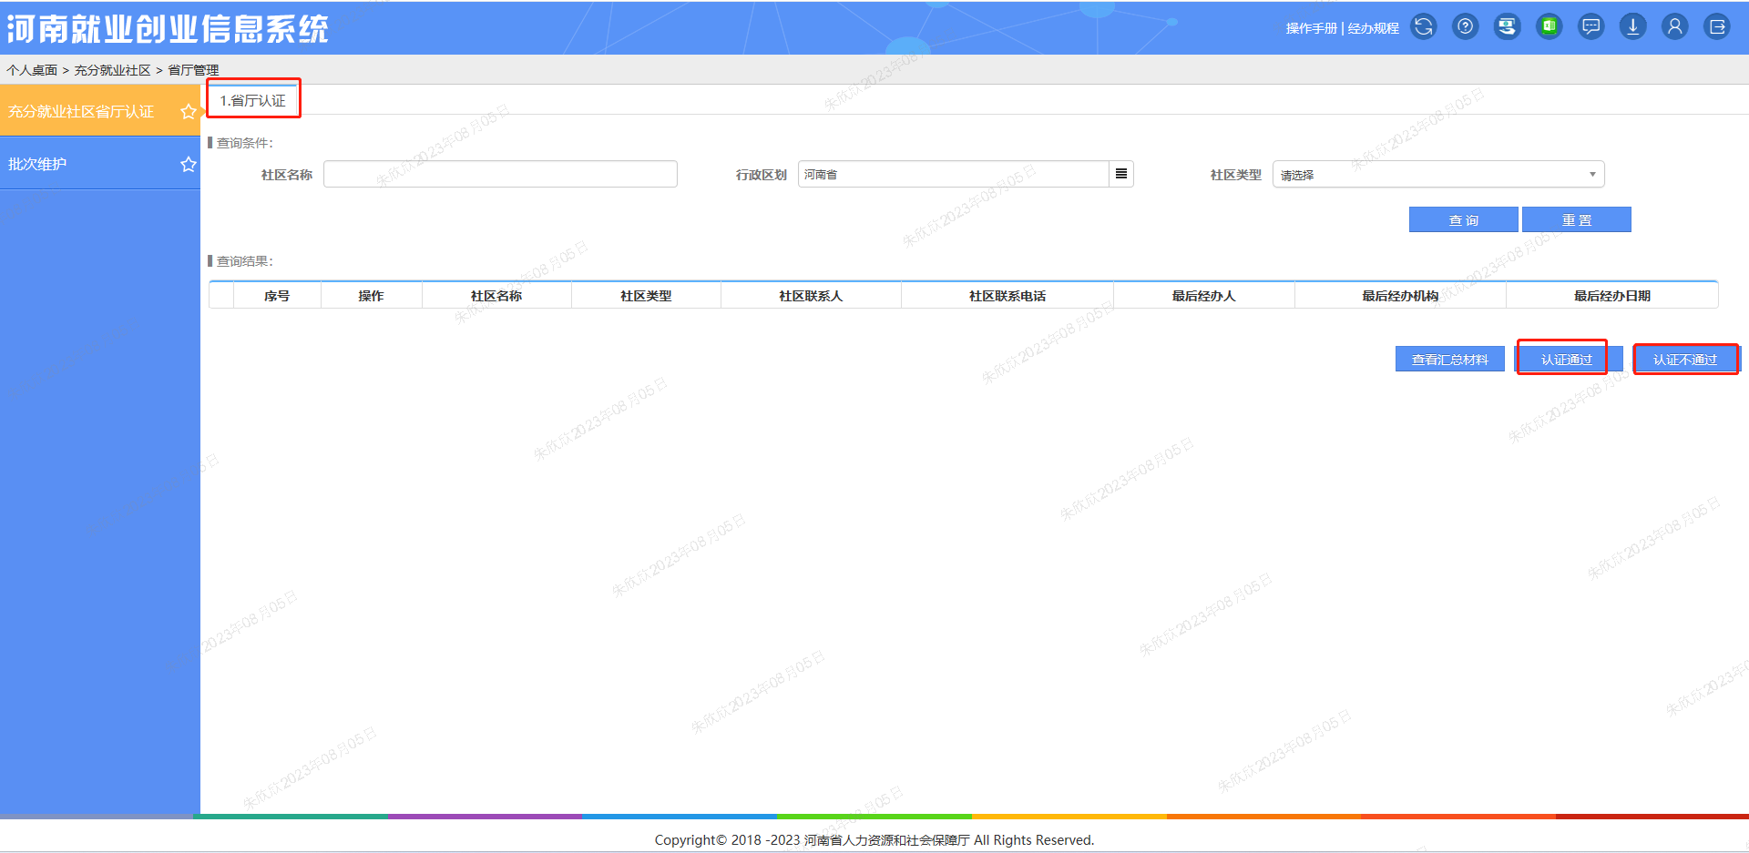Click the 查询 button

point(1463,219)
